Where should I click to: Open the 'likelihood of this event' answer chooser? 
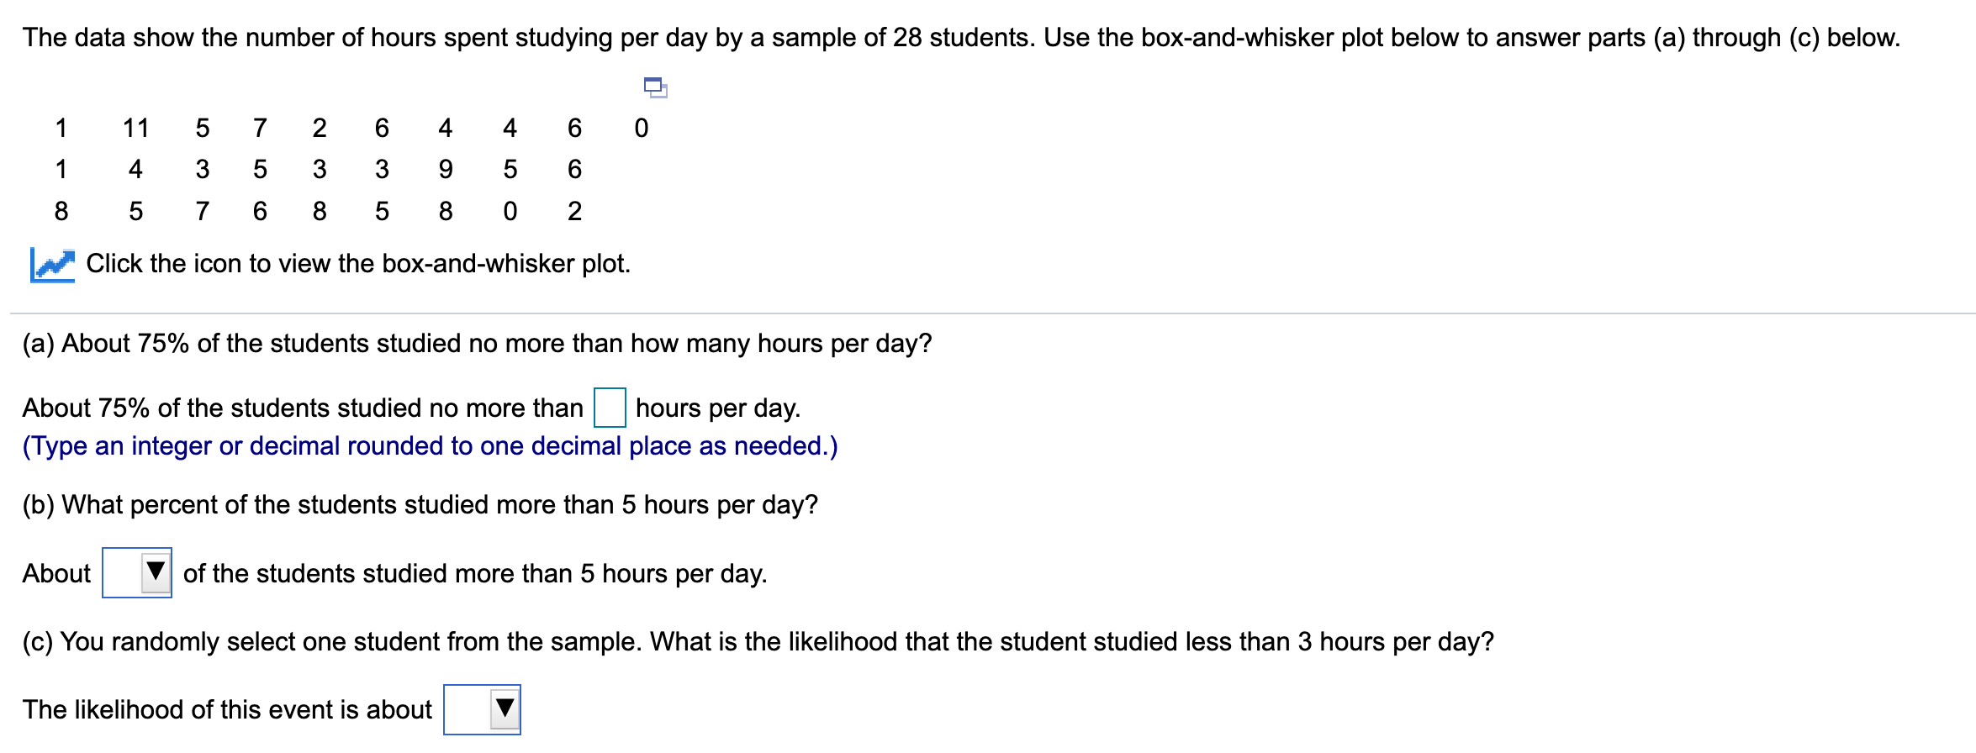tap(482, 710)
